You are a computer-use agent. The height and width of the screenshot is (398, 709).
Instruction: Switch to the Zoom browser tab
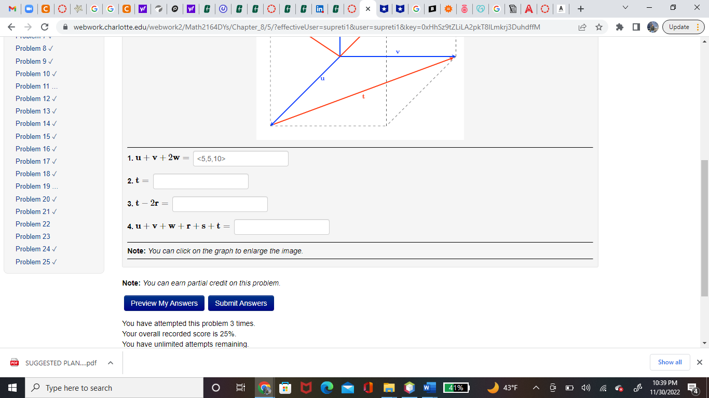click(29, 9)
